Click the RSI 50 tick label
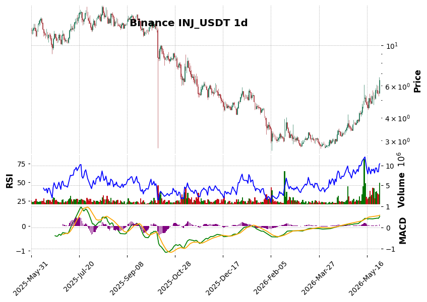Screen dimensions: 427x302 21,183
